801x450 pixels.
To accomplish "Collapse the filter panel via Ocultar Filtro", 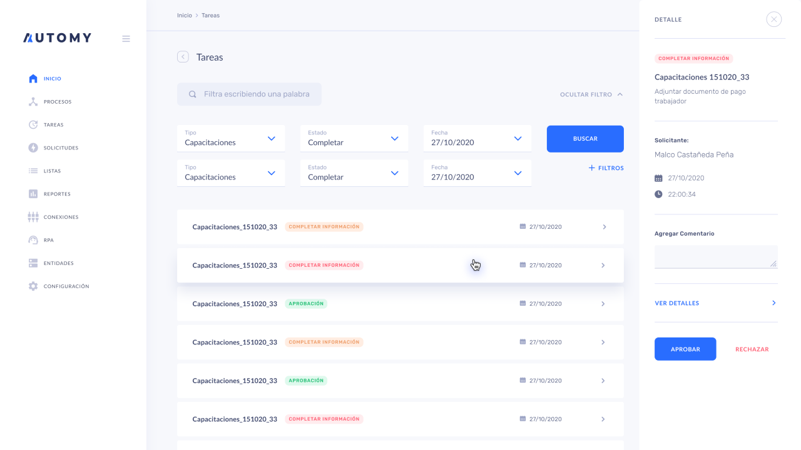I will coord(589,94).
